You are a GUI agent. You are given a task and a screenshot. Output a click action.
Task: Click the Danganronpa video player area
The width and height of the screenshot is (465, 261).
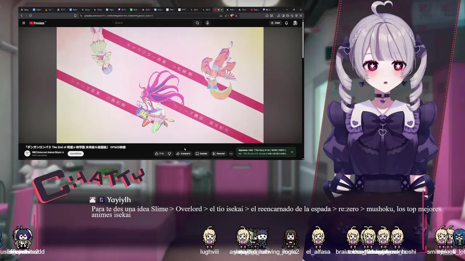coord(160,85)
